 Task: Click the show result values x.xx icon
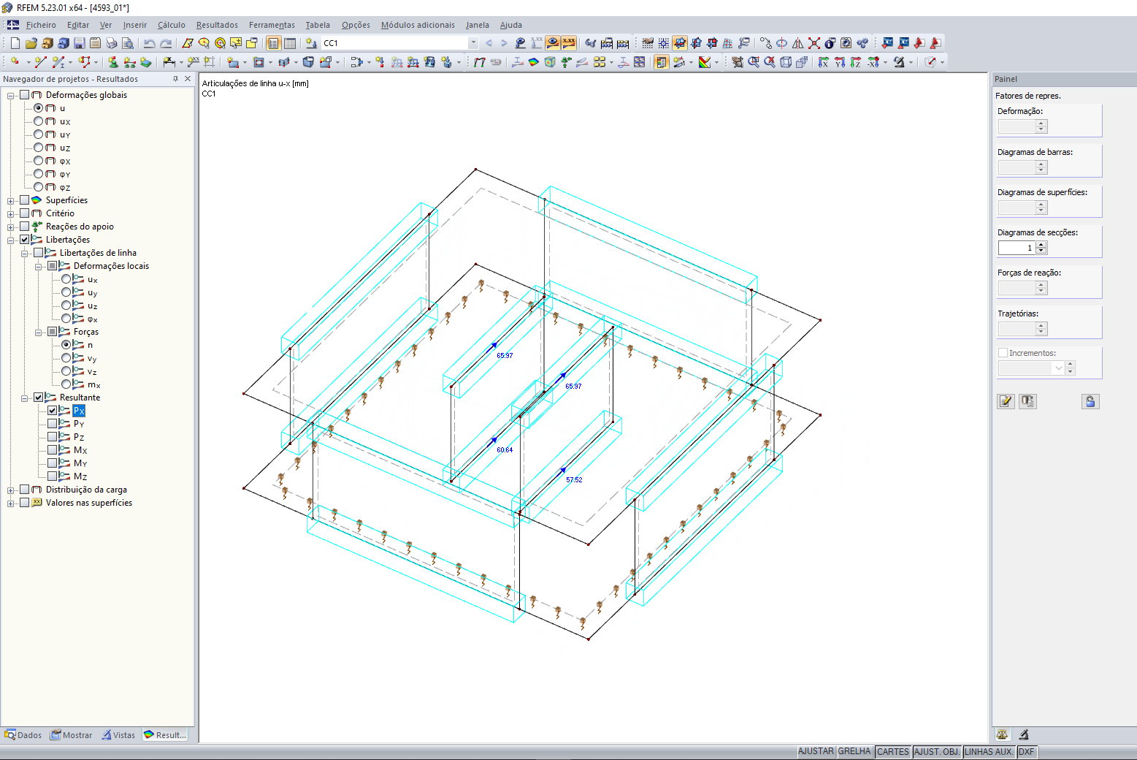coord(569,43)
